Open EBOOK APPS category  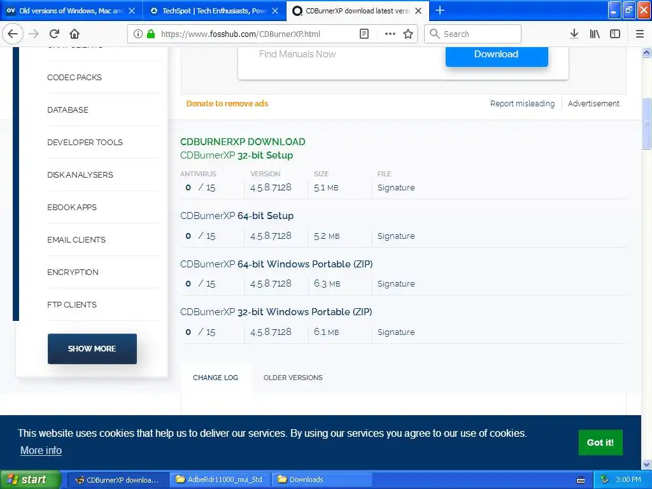(x=72, y=207)
